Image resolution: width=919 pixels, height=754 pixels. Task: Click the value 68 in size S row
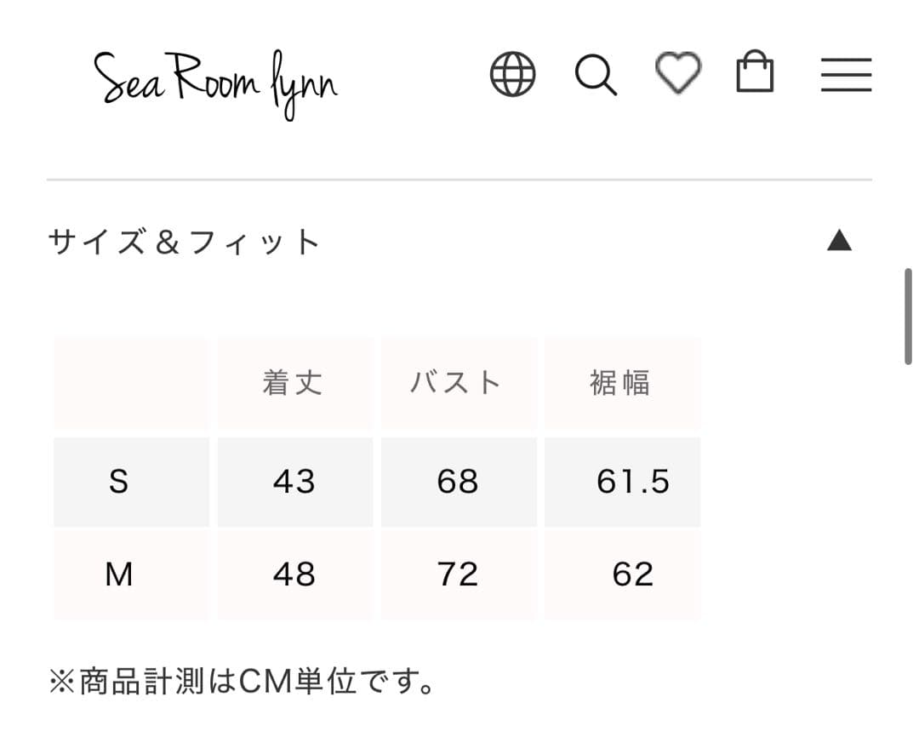tap(458, 483)
